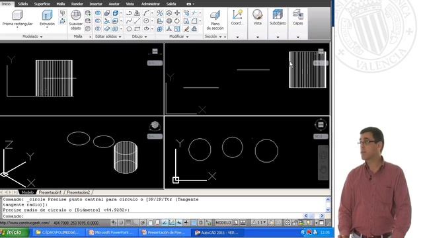Click the toolbar lock icon in status bar
The width and height of the screenshot is (423, 238).
pos(295,223)
